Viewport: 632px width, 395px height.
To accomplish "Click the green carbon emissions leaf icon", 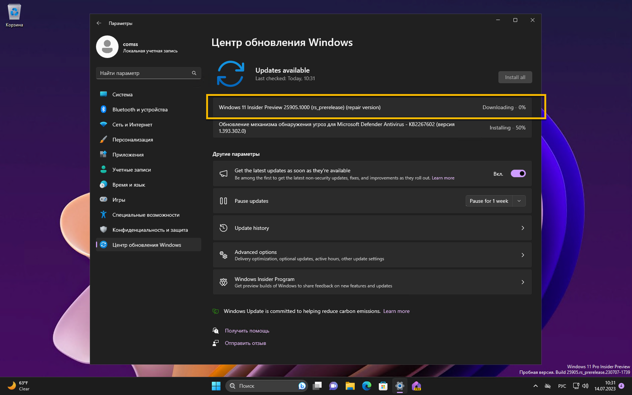I will click(x=216, y=311).
